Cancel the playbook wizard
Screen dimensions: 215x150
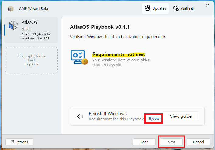(x=198, y=142)
